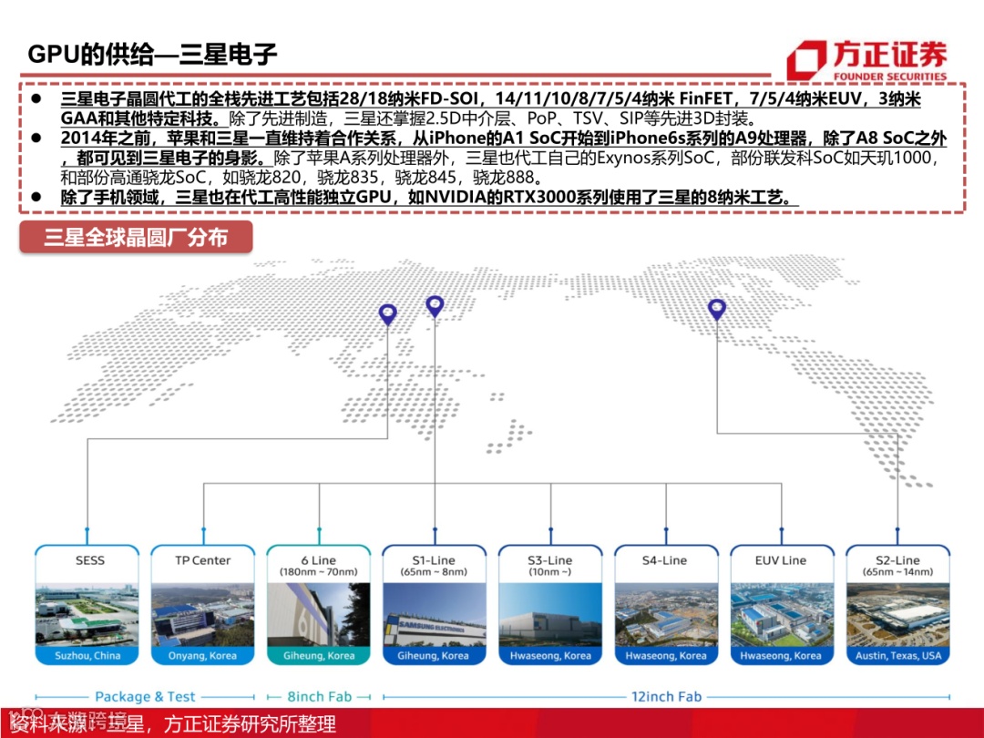Screen dimensions: 984x738
Task: Click the '(180nm ~ 70nm)' process range
Action: tap(319, 571)
